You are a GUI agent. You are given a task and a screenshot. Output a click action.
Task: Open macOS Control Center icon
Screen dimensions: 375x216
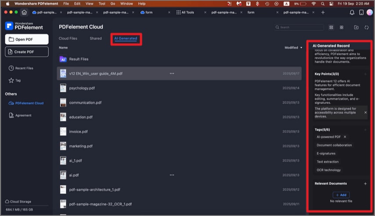(331, 4)
